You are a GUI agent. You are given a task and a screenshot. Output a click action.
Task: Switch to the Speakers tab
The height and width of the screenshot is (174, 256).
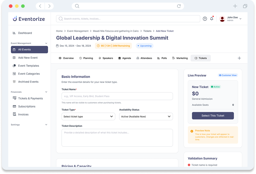(x=106, y=58)
